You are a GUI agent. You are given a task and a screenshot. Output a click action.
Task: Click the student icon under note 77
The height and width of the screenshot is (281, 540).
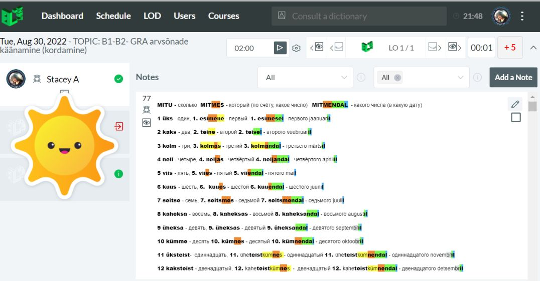(x=147, y=110)
